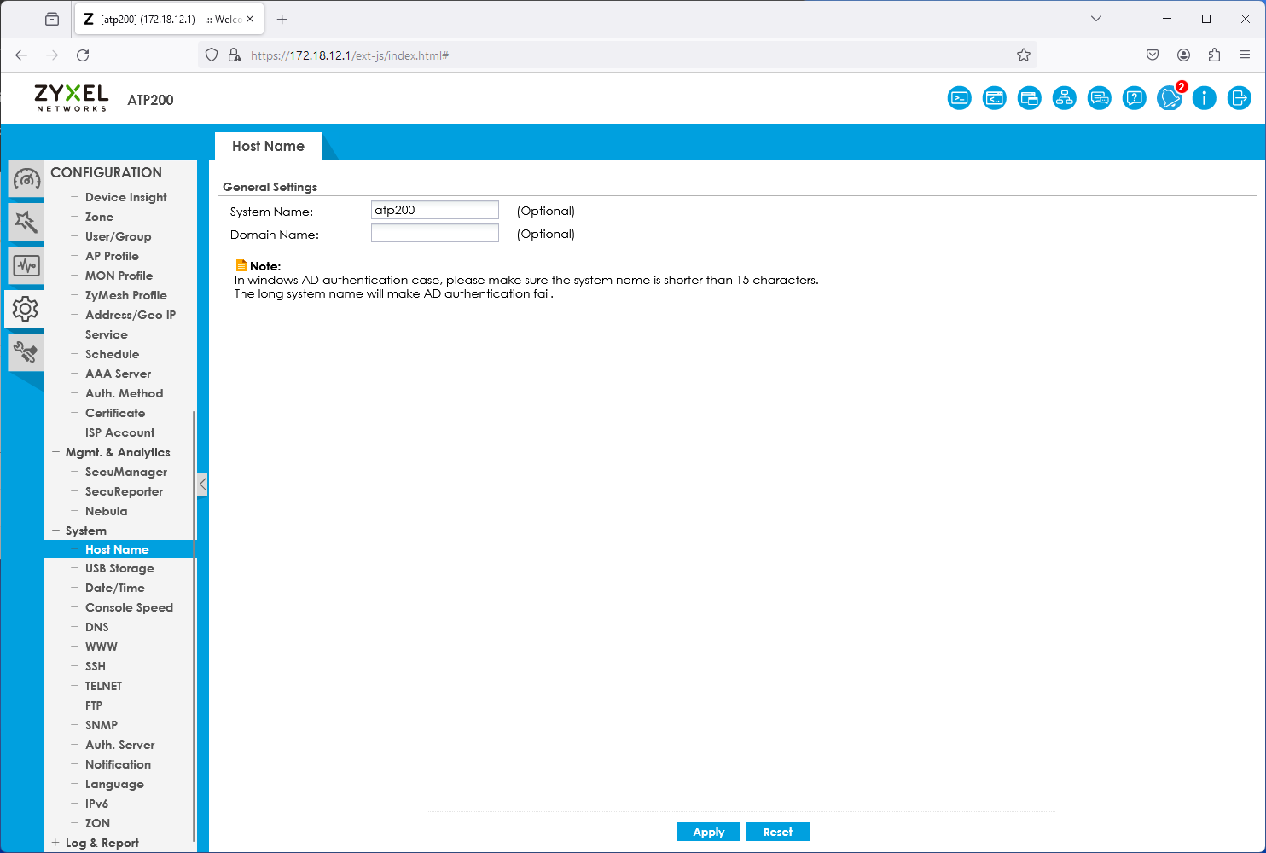Open the Configuration gear sidebar icon
The width and height of the screenshot is (1266, 853).
tap(26, 309)
